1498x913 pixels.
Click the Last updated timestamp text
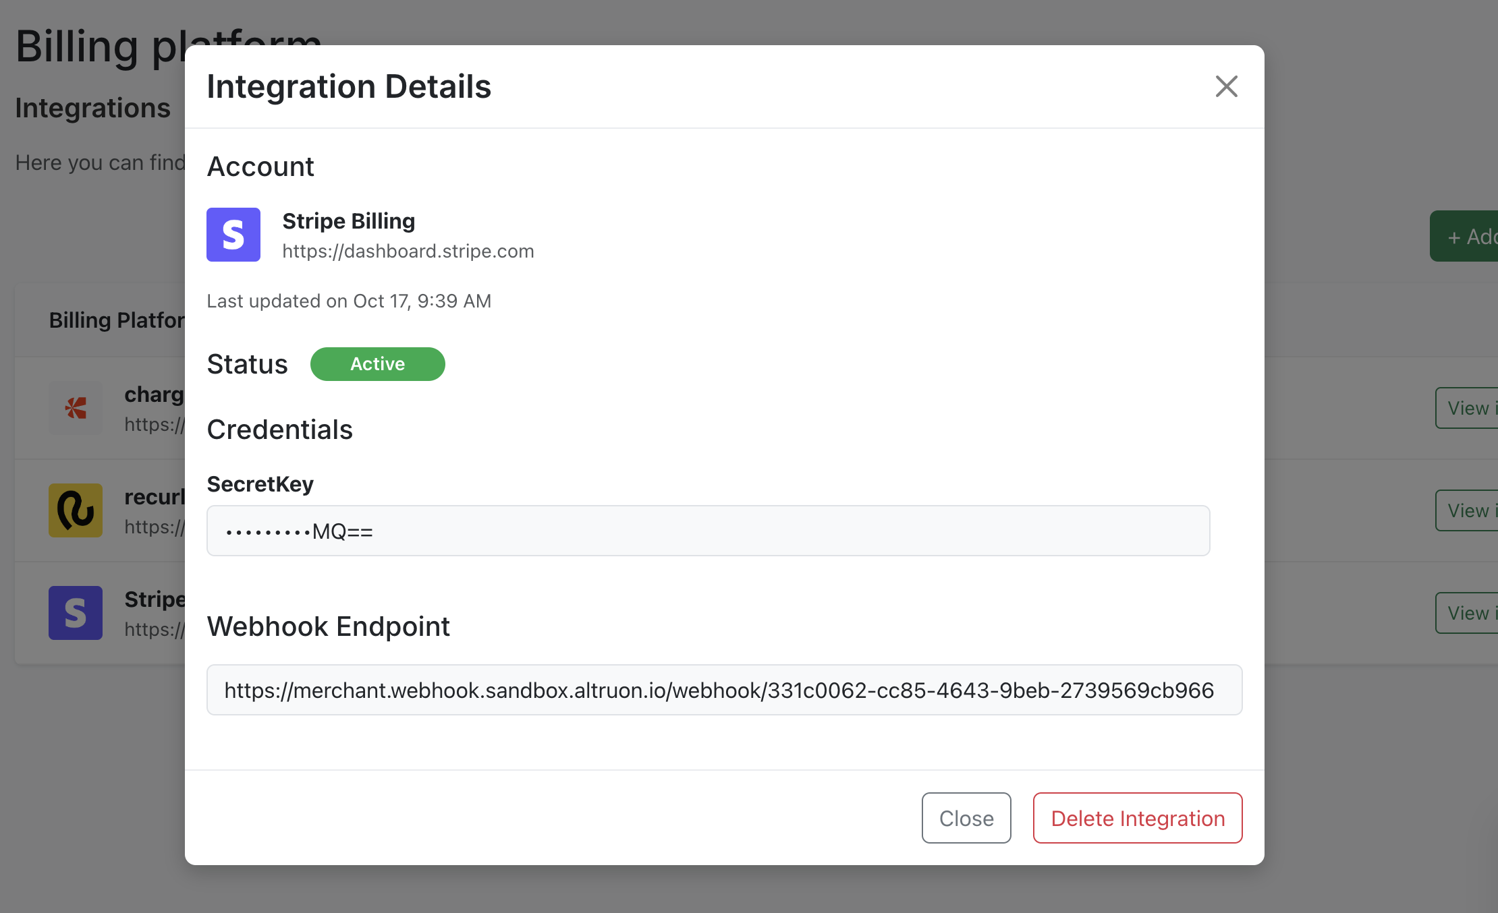pos(349,301)
